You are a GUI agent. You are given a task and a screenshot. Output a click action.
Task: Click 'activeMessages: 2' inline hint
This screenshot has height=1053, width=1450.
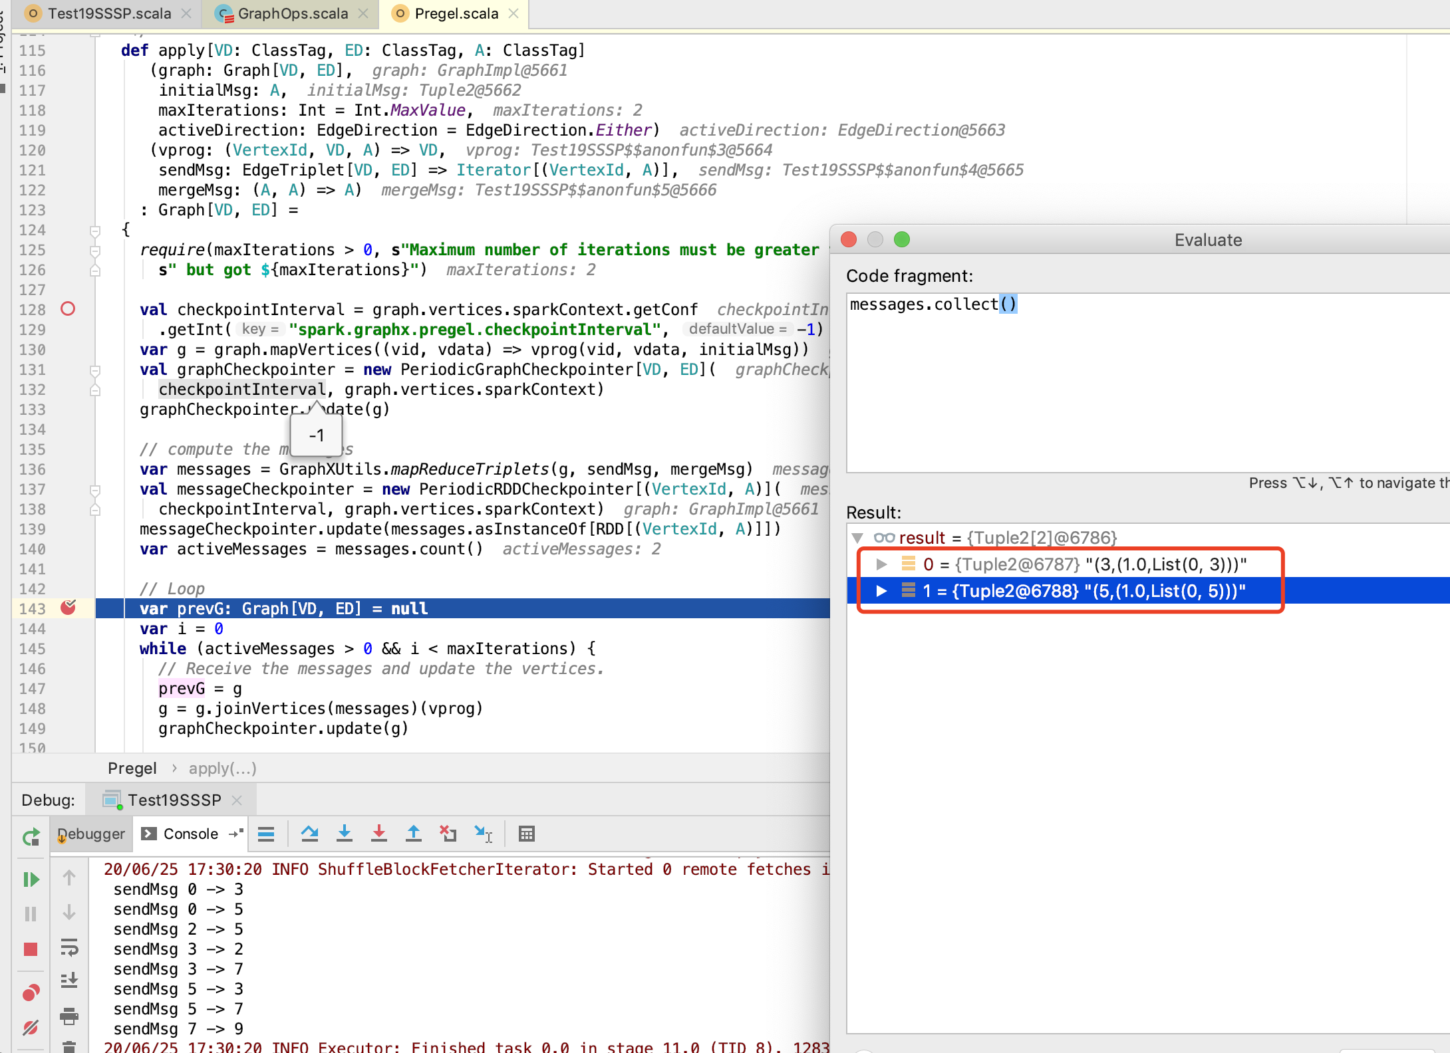coord(581,549)
